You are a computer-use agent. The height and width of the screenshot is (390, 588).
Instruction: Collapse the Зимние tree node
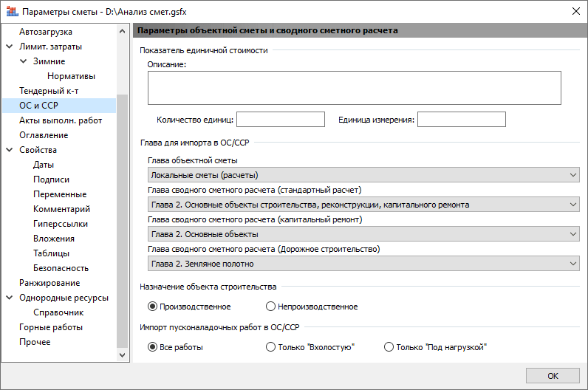(23, 61)
